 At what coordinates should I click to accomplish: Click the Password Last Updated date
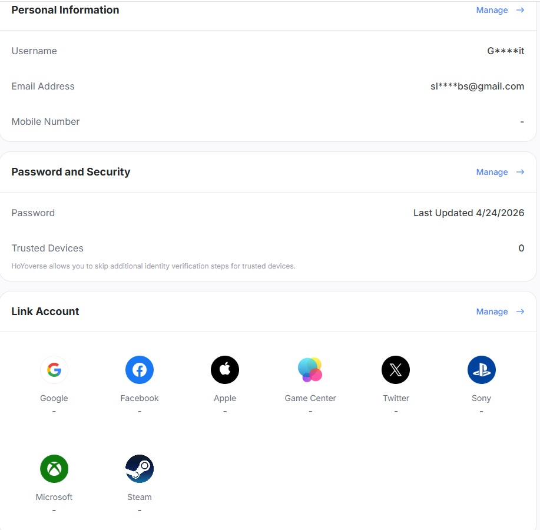pos(469,213)
